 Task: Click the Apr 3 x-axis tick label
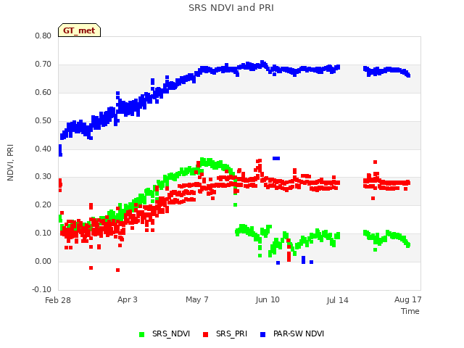pos(128,299)
